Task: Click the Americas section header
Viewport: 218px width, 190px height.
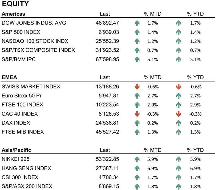Action: [x=13, y=14]
